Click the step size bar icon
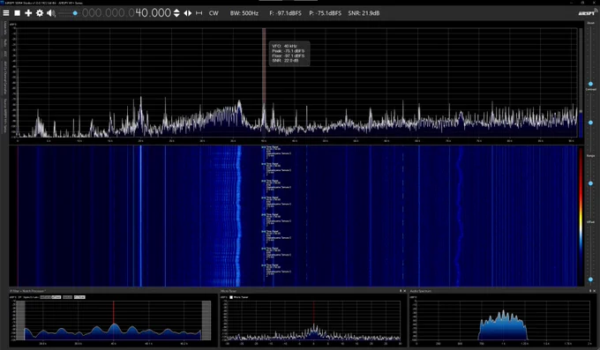This screenshot has height=350, width=600. 199,13
